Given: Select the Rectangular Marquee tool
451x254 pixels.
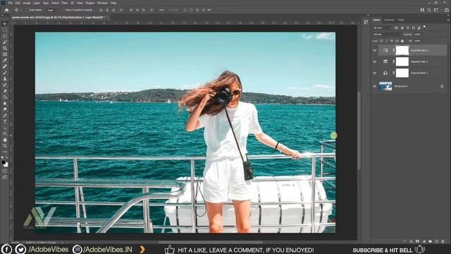Looking at the screenshot, I should 5,30.
